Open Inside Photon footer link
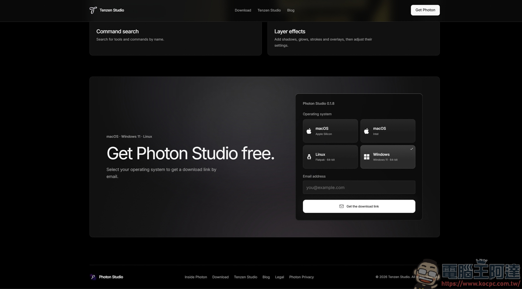522x289 pixels. [196, 277]
